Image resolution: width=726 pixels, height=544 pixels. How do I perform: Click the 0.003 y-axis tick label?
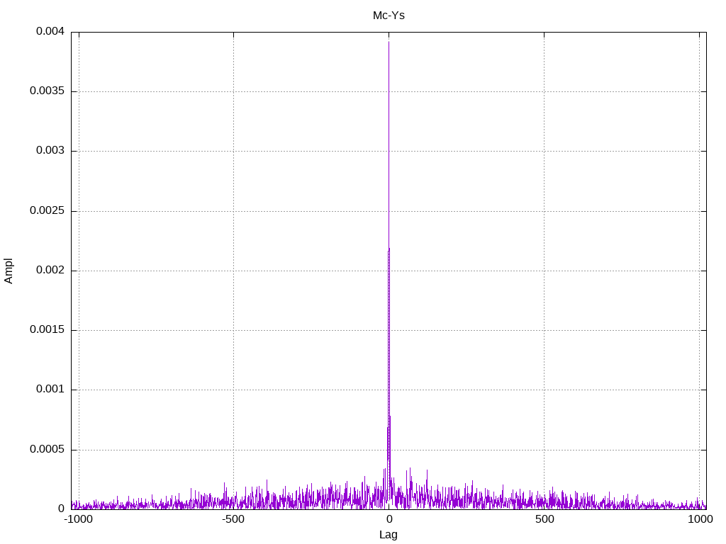click(x=50, y=150)
